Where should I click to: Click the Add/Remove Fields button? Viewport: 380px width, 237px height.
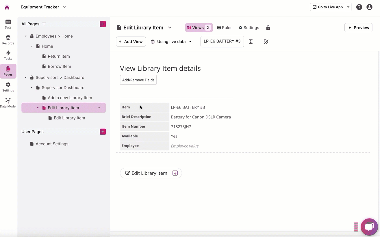[138, 80]
